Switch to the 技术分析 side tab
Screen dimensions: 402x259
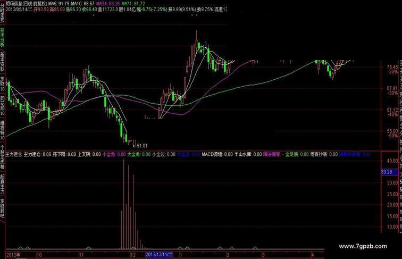(x=2, y=37)
